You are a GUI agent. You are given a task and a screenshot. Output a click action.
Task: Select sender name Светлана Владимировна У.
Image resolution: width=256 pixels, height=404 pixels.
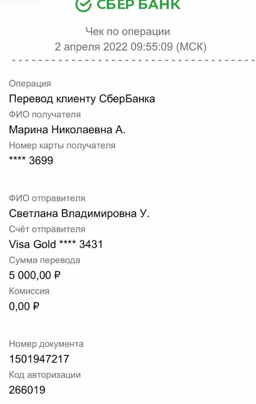pyautogui.click(x=79, y=214)
